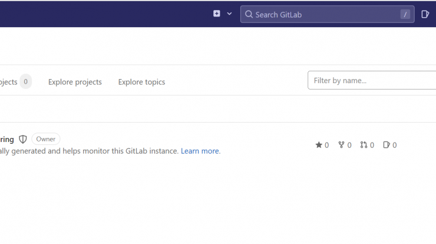Click the projects count badge 0
The width and height of the screenshot is (436, 244).
tap(25, 81)
